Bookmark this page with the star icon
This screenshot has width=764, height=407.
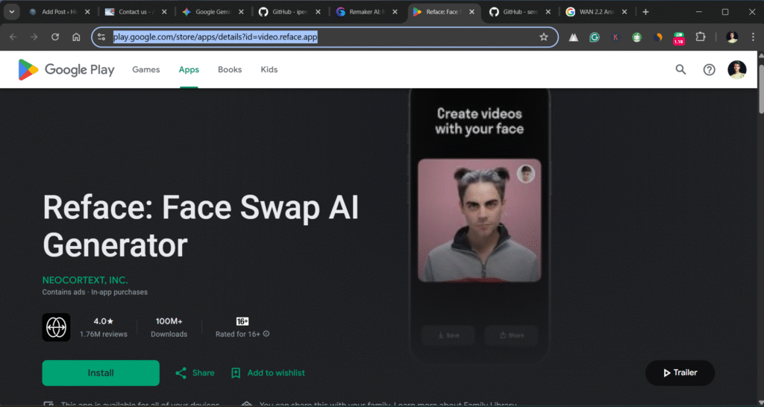544,37
